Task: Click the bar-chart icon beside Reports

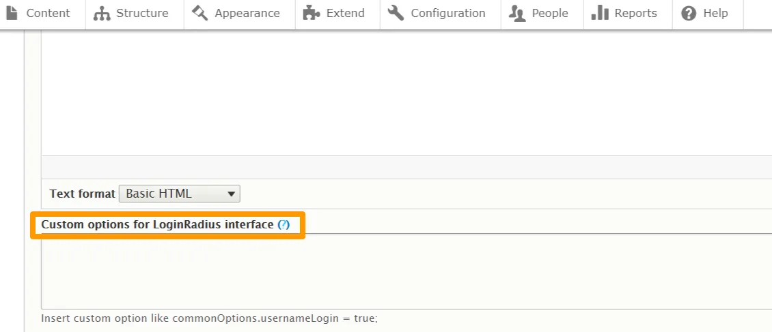Action: click(600, 13)
